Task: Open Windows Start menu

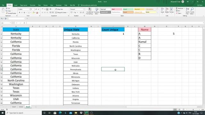Action: (3, 113)
